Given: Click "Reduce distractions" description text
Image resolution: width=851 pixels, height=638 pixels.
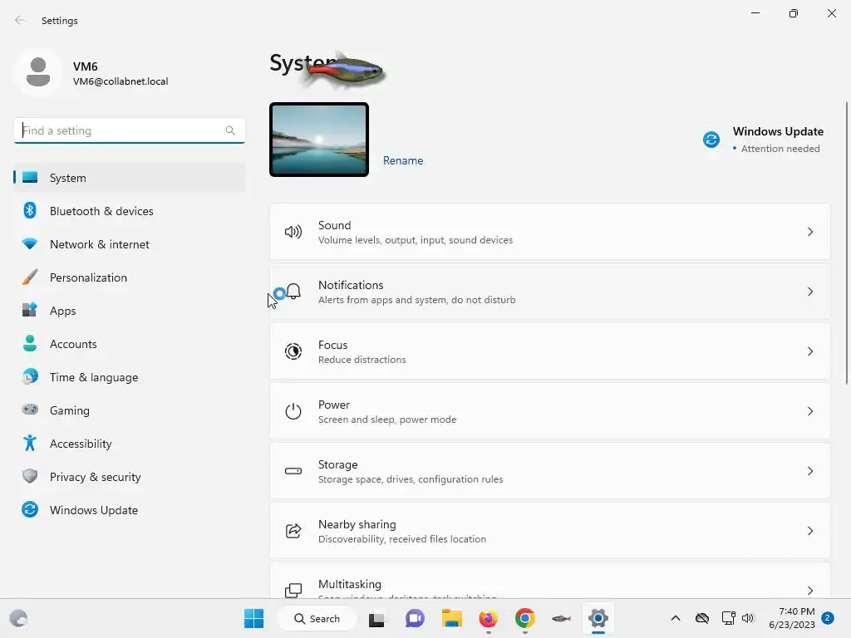Looking at the screenshot, I should point(362,360).
